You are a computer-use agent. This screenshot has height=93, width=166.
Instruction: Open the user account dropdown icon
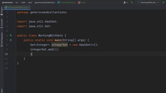point(126,2)
